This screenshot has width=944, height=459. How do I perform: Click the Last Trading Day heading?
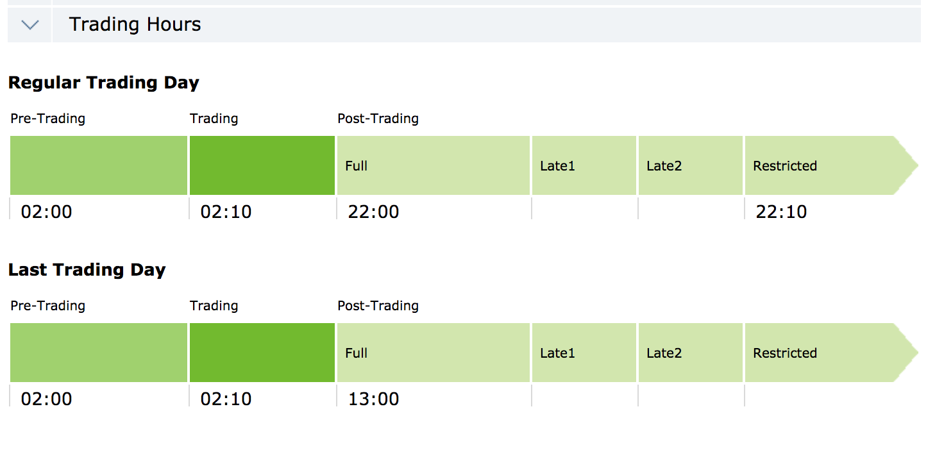click(x=87, y=270)
